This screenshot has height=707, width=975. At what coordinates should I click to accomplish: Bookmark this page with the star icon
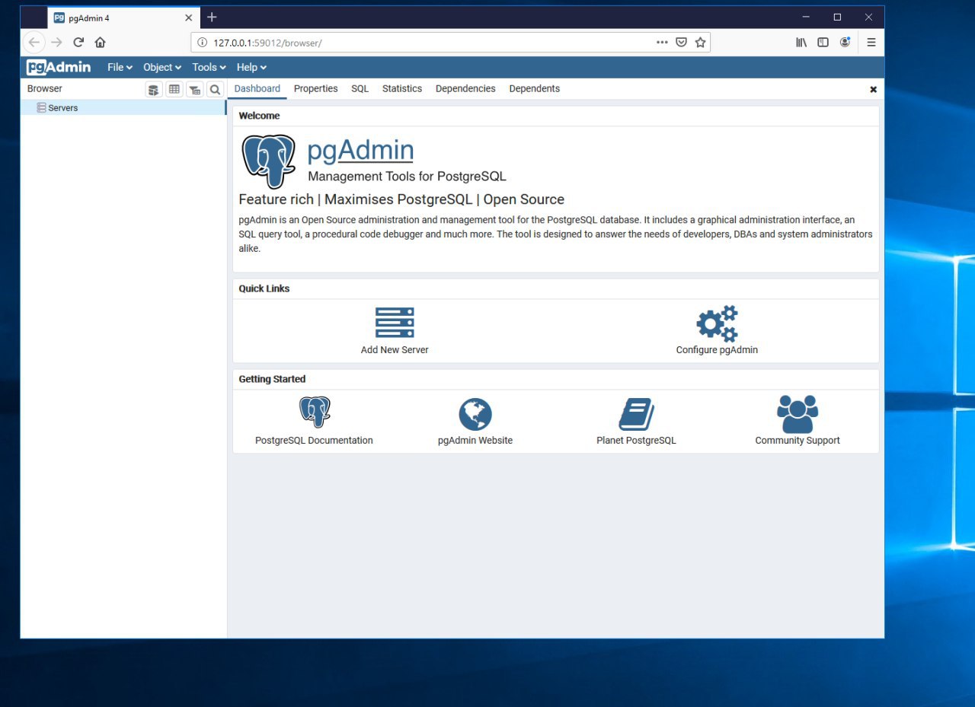(x=700, y=43)
